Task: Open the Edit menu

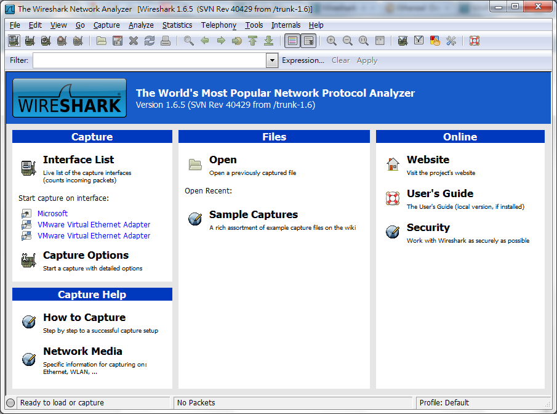Action: 35,25
